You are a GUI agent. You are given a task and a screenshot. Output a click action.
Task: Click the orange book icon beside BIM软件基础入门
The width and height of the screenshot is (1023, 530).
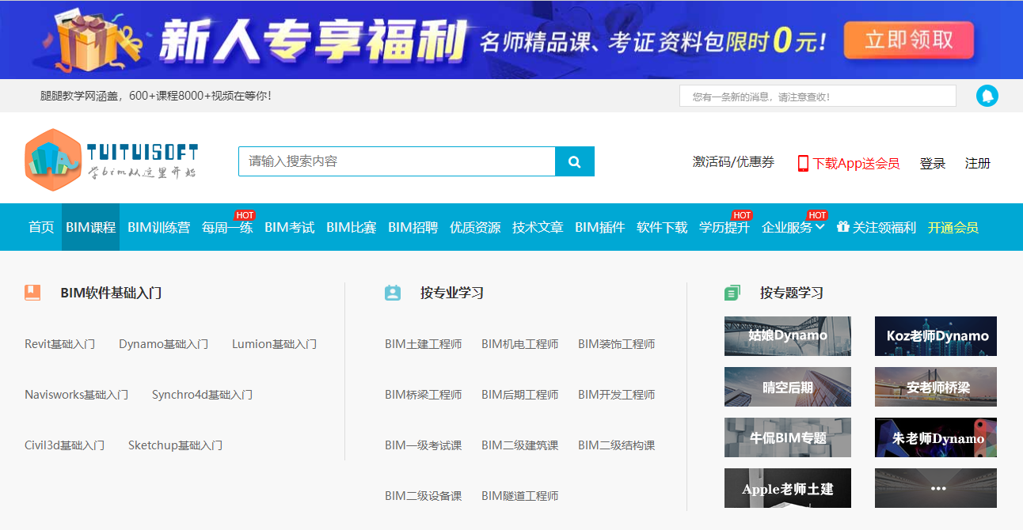click(x=32, y=293)
